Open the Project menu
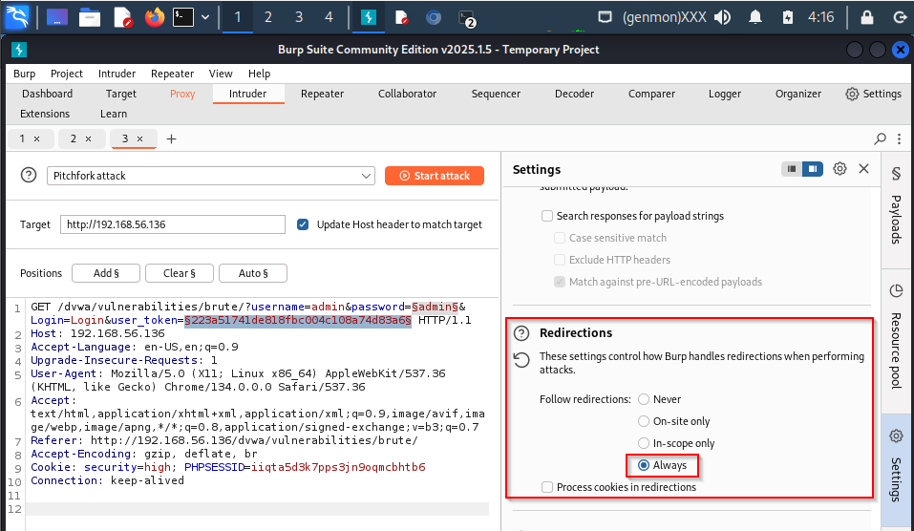The image size is (914, 531). 67,74
